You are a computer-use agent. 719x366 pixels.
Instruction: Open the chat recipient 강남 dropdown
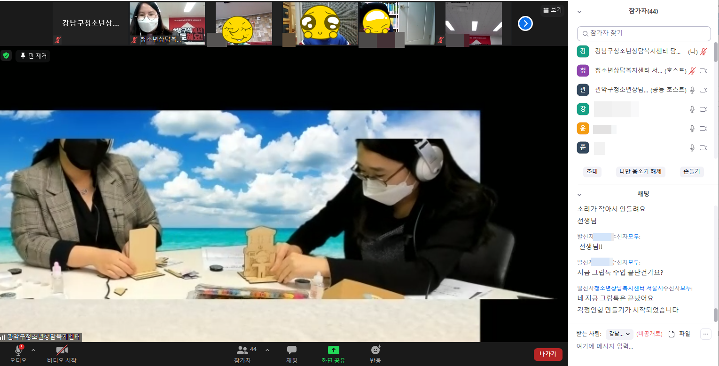coord(619,334)
